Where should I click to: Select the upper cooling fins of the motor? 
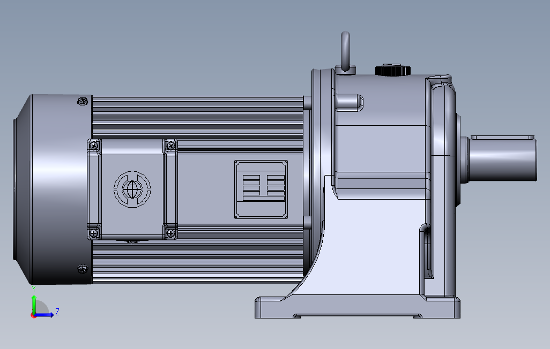(197, 117)
